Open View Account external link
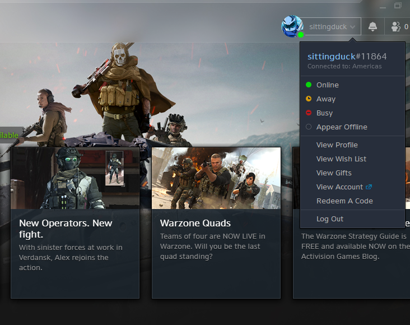 [352, 187]
